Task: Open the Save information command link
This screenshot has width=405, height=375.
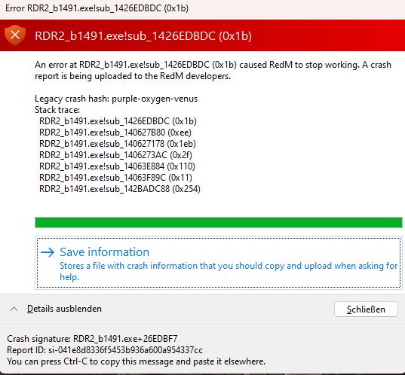Action: click(219, 263)
